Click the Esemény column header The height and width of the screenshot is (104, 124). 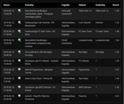point(29,5)
